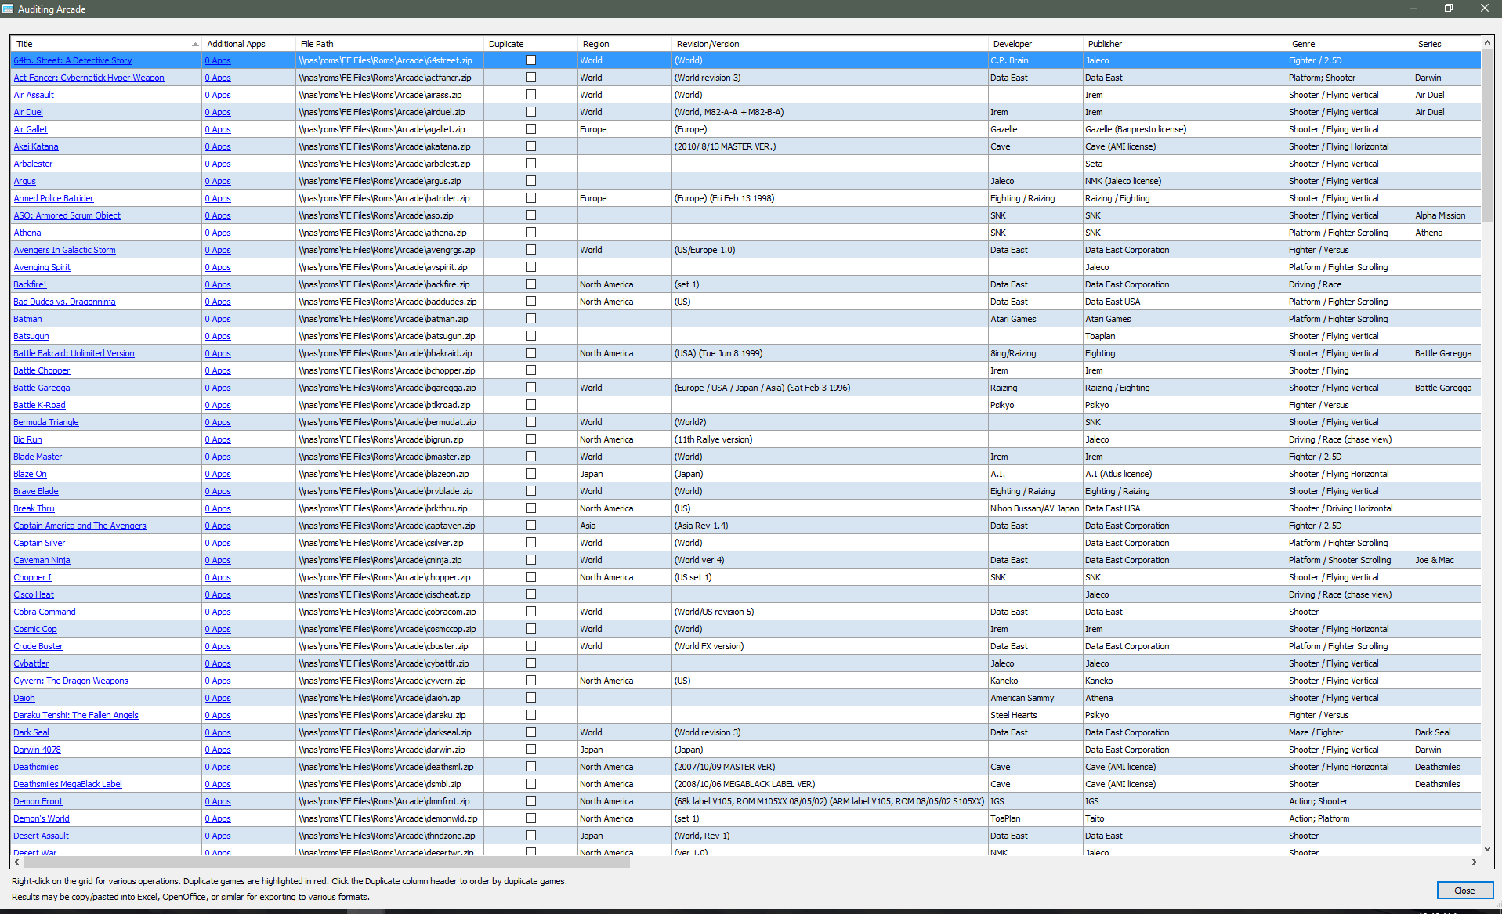Screen dimensions: 1502x914
Task: Open the Deathsmiles MegaBlack Label link
Action: [67, 784]
